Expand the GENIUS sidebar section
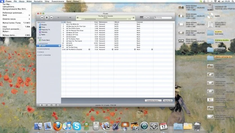This screenshot has height=133, width=235. point(38,52)
